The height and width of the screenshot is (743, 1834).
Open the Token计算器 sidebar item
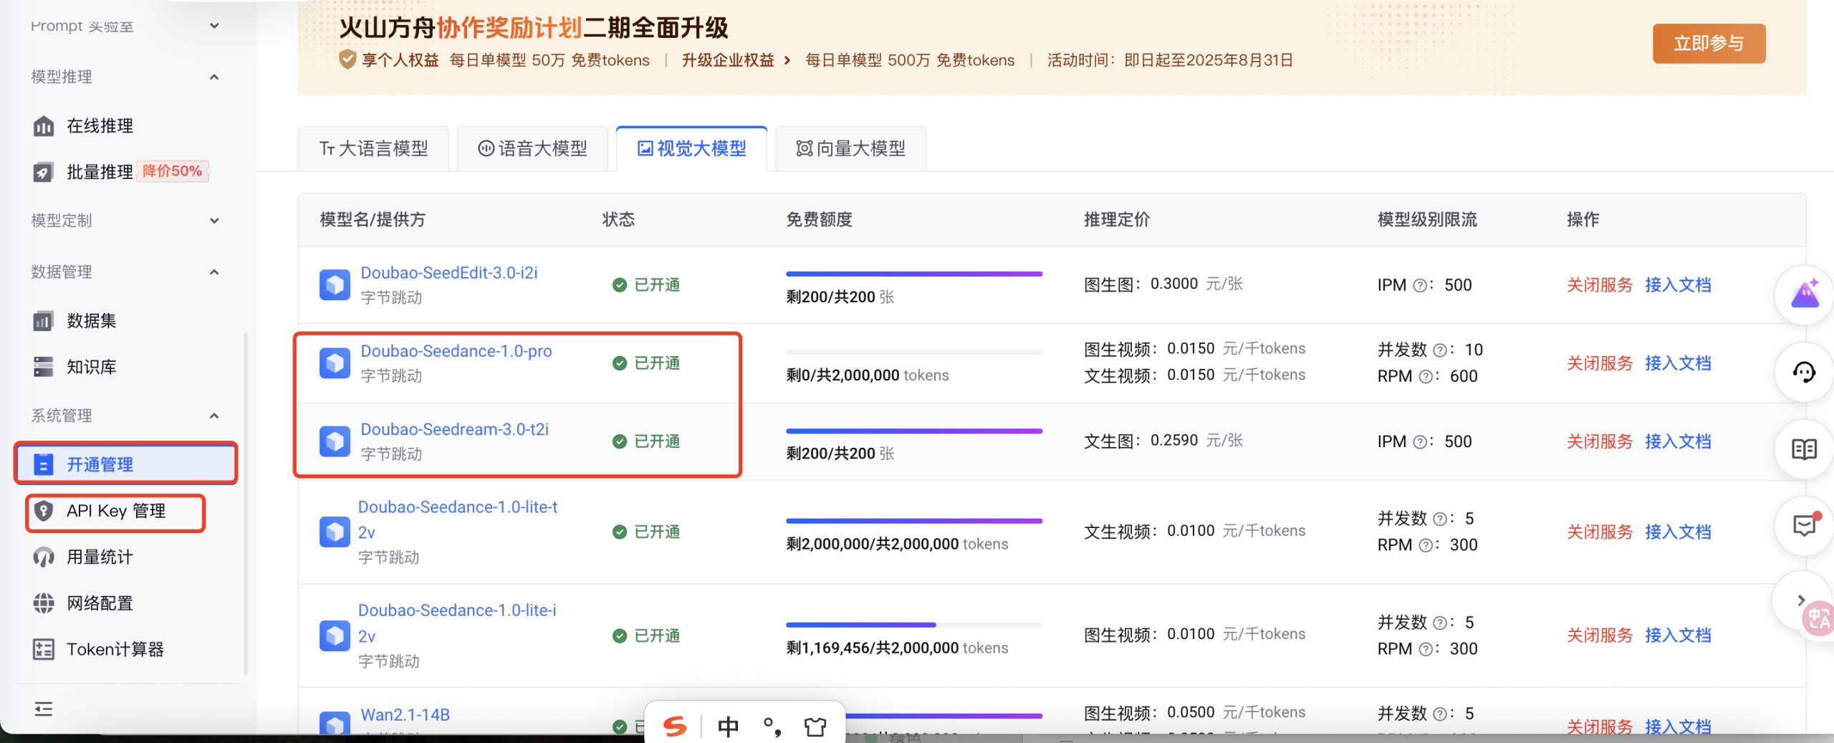click(x=115, y=649)
